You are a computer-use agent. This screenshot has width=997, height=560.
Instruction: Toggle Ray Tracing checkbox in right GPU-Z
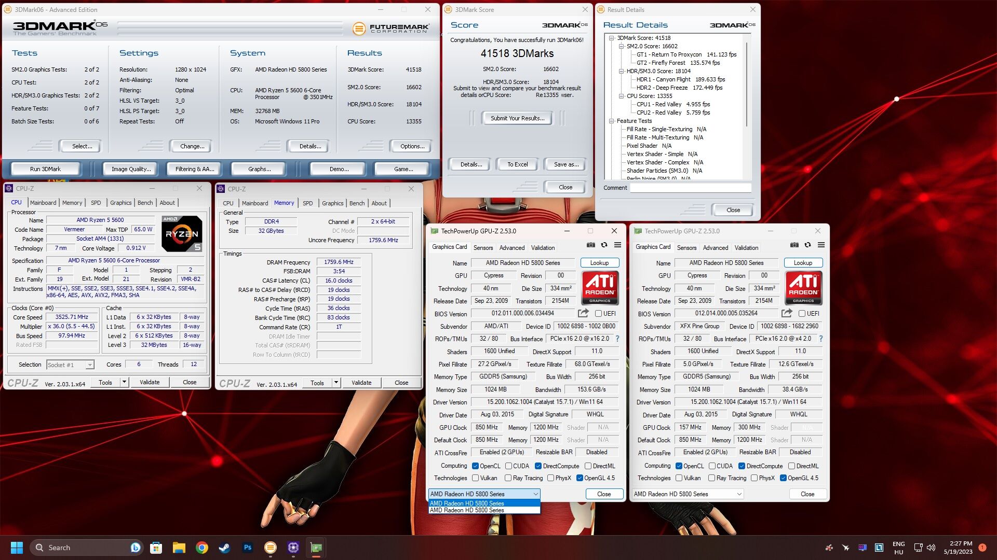[x=711, y=478]
